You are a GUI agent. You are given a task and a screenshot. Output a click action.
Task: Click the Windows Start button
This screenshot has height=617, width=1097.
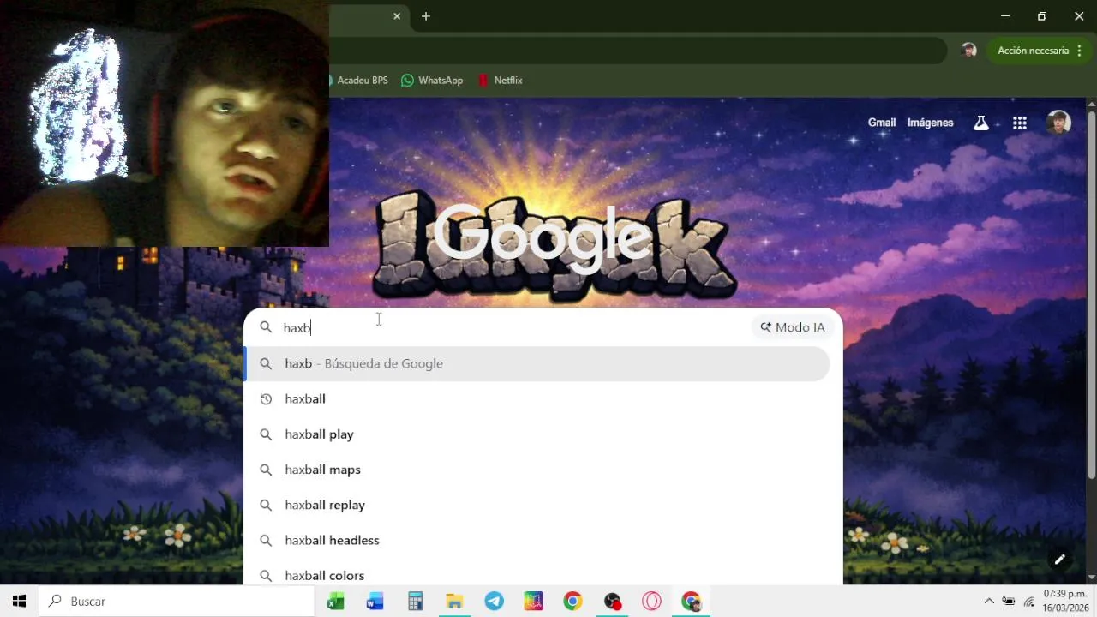[19, 602]
